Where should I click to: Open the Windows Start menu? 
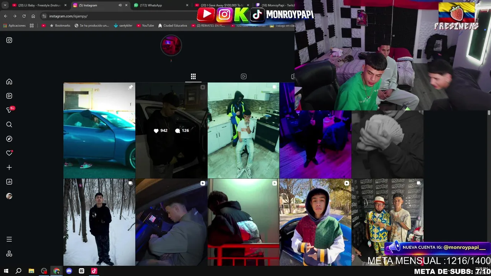[x=6, y=271]
